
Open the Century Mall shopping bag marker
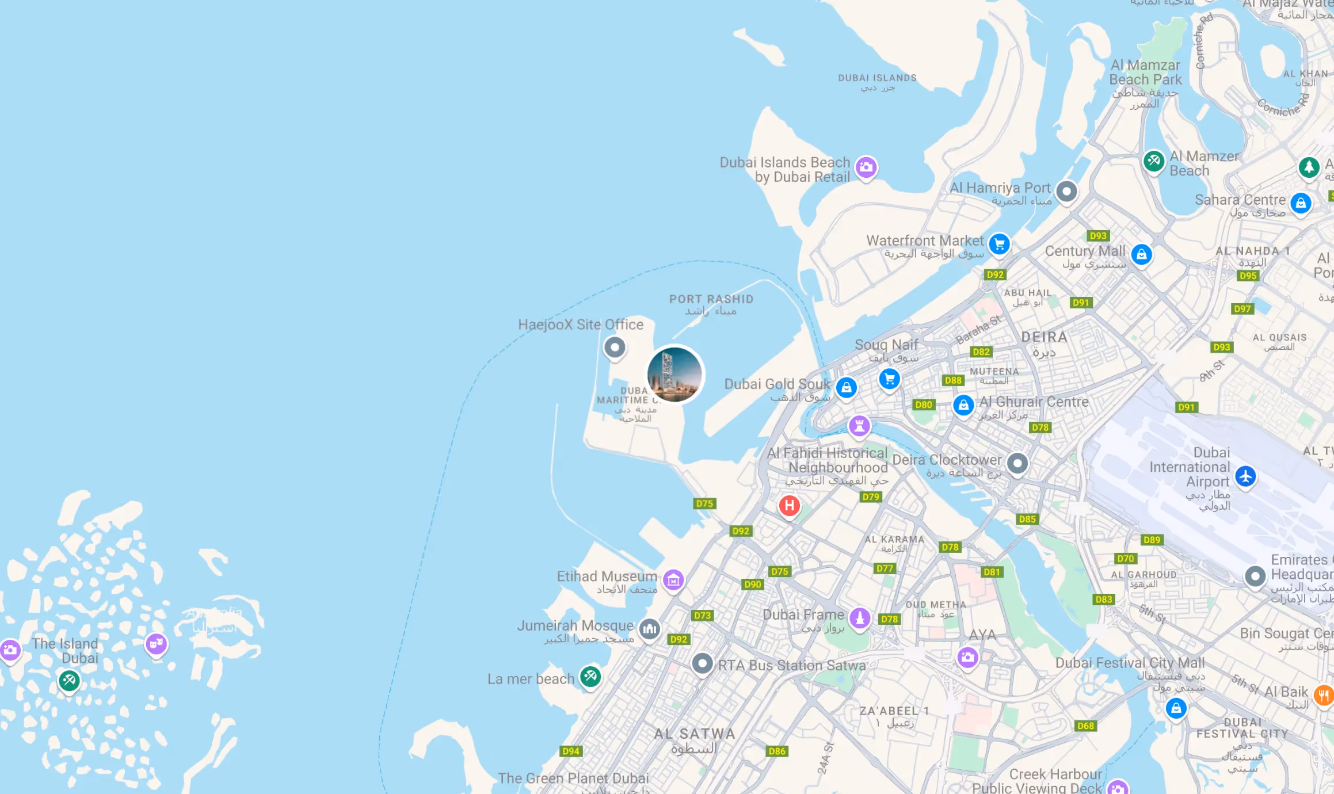click(1142, 254)
